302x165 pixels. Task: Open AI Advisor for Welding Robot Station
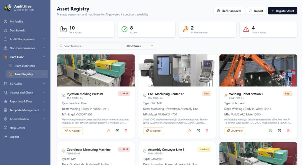235,131
